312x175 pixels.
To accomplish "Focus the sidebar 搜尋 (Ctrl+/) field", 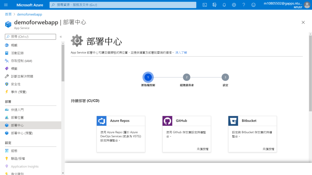I will click(x=30, y=37).
